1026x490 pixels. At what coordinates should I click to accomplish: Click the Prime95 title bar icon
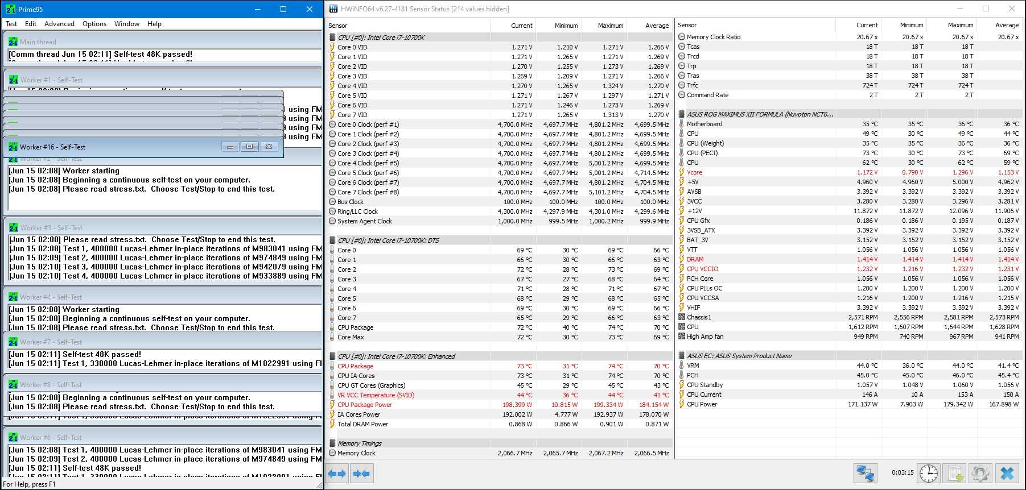click(x=10, y=9)
